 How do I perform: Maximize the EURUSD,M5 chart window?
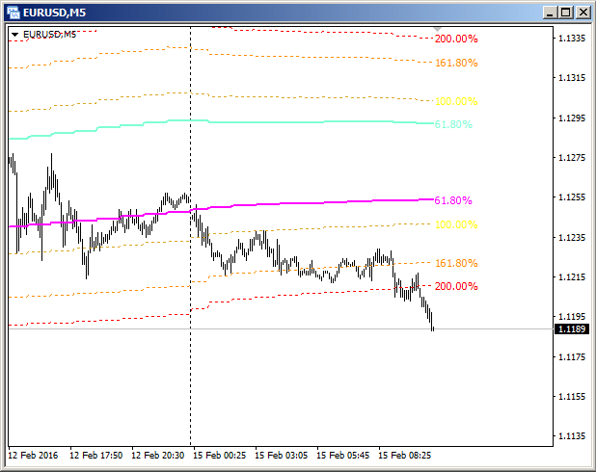click(566, 12)
